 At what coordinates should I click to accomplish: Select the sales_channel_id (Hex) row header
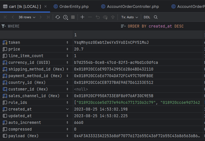[x=36, y=96]
